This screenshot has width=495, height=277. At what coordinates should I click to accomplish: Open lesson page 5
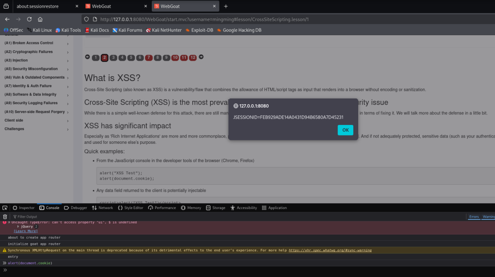[131, 58]
